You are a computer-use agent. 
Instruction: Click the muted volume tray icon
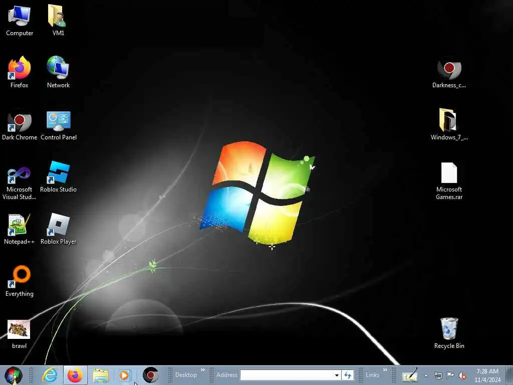point(462,376)
